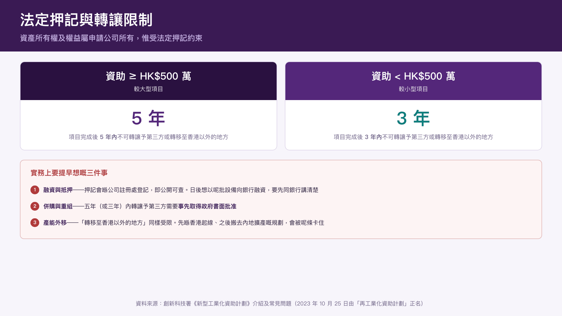
Task: Click the red number 1 circle badge
Action: click(x=35, y=190)
